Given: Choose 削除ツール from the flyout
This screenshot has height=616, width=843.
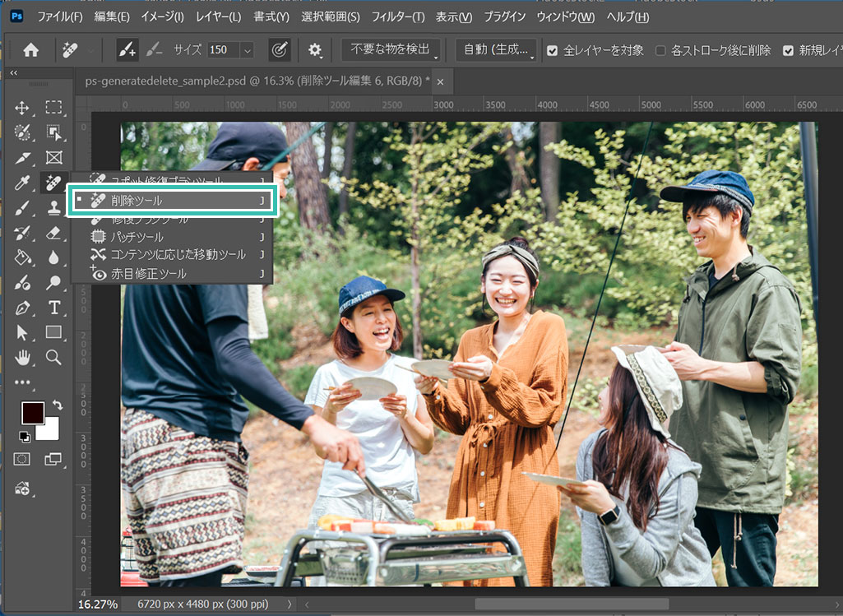Looking at the screenshot, I should [173, 201].
